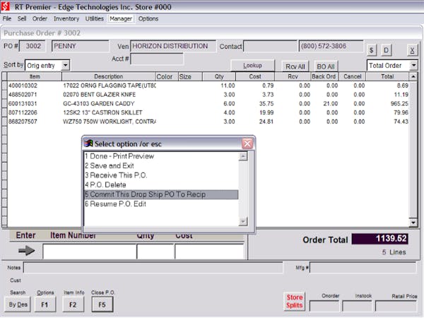
Task: Open the Inventory menu
Action: (x=66, y=18)
